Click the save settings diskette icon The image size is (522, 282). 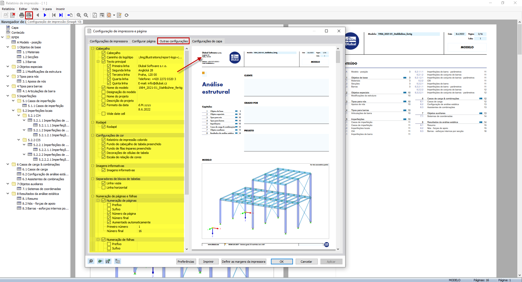click(108, 261)
